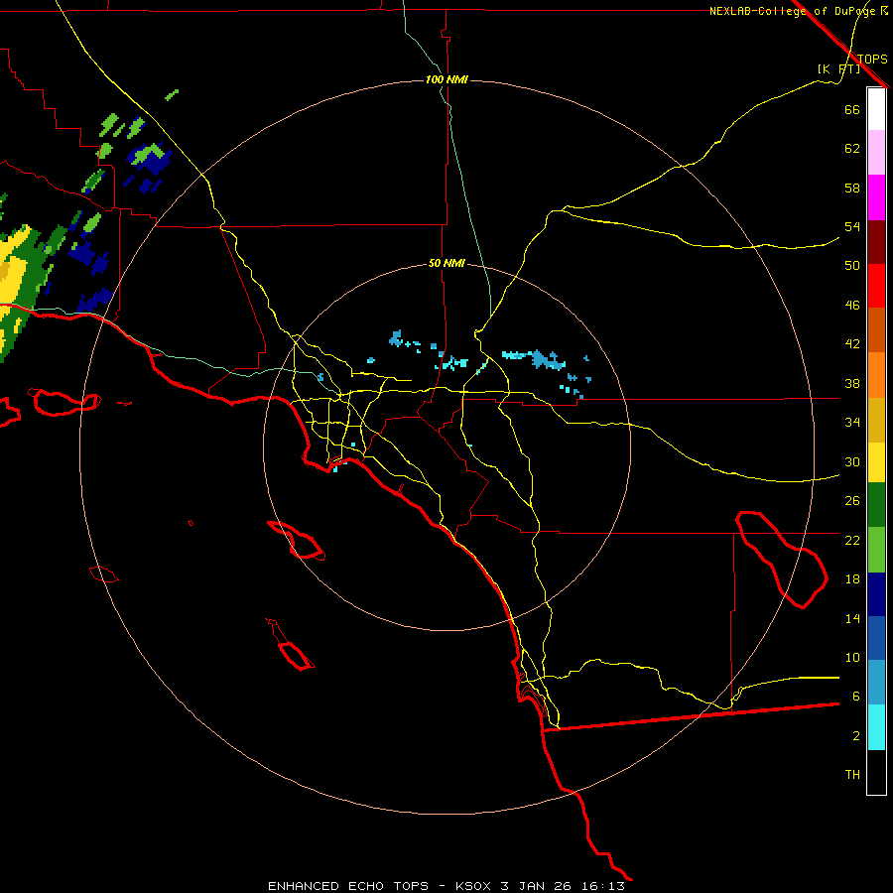This screenshot has height=893, width=893.
Task: Click the legend value "6"
Action: click(x=855, y=697)
